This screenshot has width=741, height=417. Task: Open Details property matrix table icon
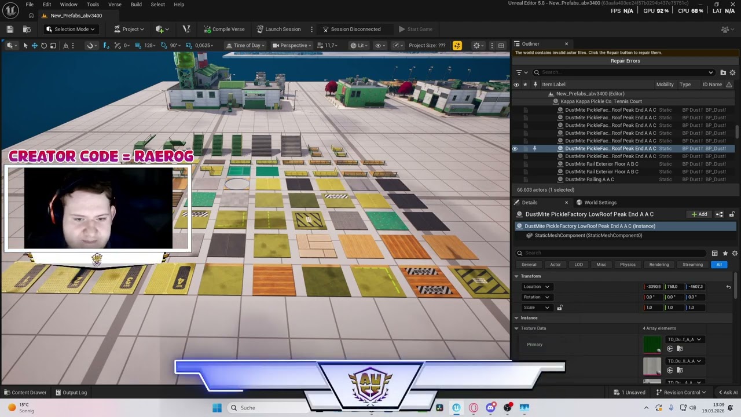(x=715, y=253)
